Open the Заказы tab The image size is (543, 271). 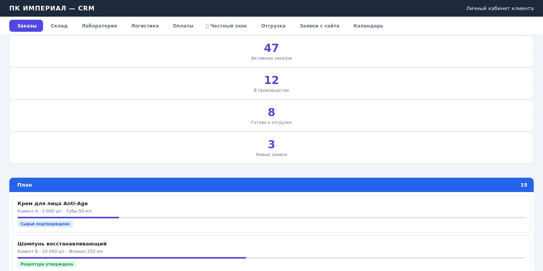click(26, 26)
